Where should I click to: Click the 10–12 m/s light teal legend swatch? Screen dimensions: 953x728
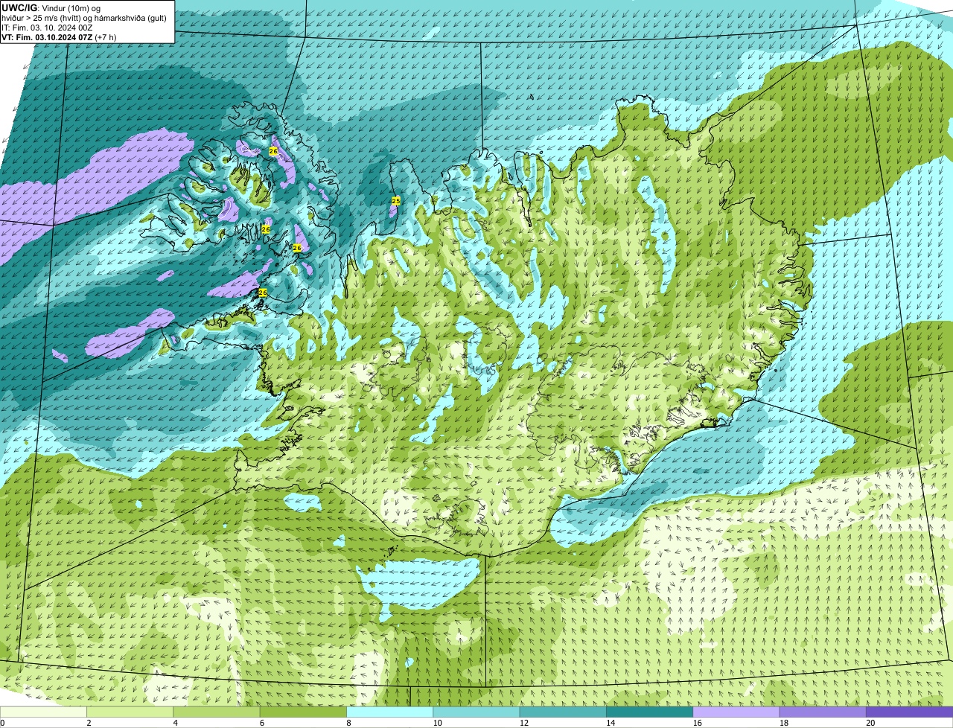(476, 712)
